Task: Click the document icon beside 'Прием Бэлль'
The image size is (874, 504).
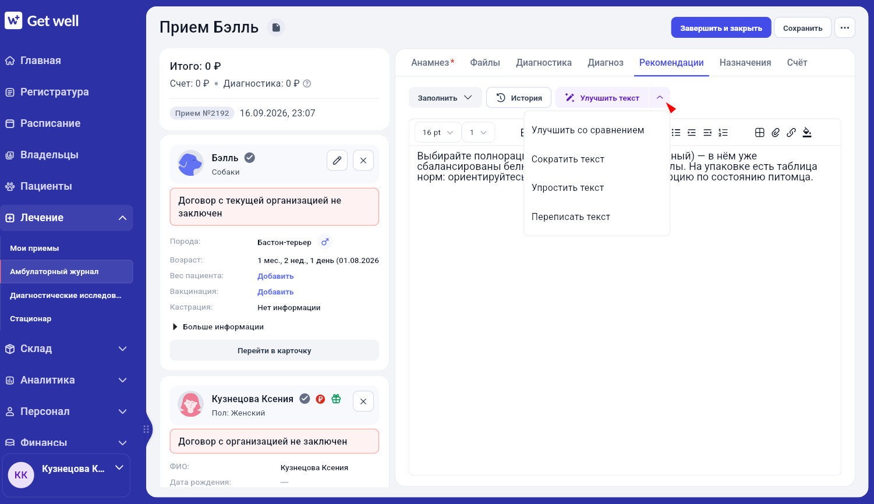Action: [x=276, y=27]
